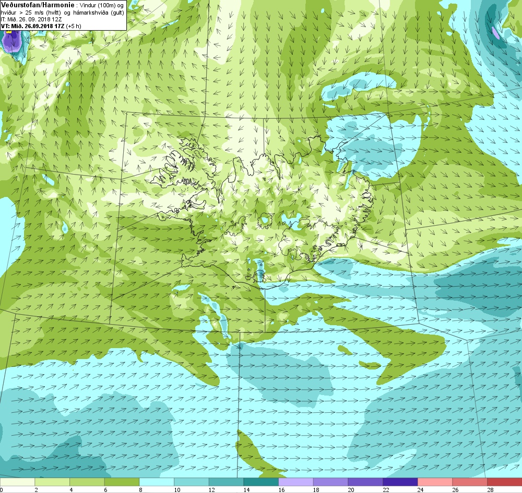The width and height of the screenshot is (522, 493).
Task: Click the lavender 16–18 m/s legend swatch
Action: [x=295, y=482]
